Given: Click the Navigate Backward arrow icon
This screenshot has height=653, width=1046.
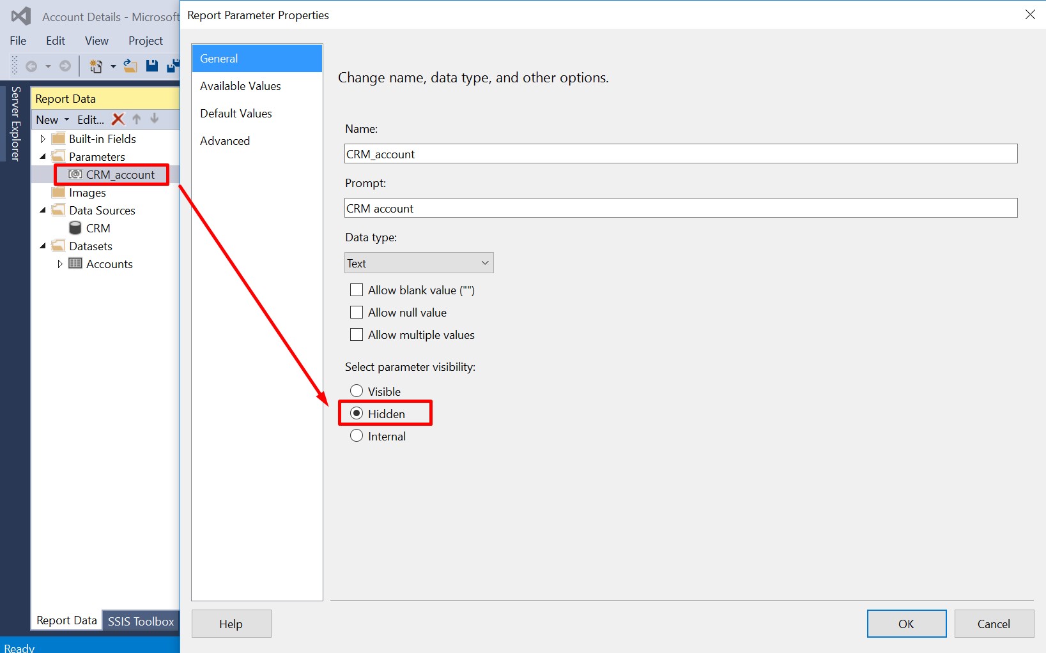Looking at the screenshot, I should pos(33,66).
